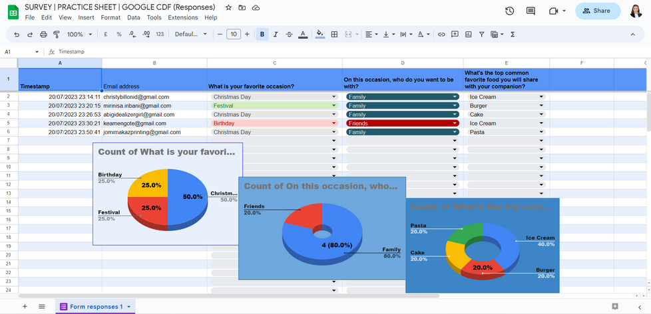The height and width of the screenshot is (314, 651).
Task: Star the spreadsheet title
Action: point(228,7)
